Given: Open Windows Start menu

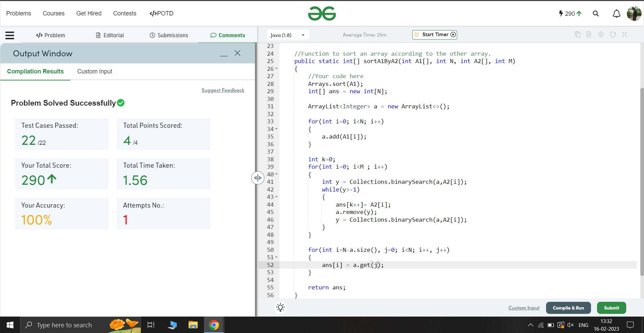Looking at the screenshot, I should pos(10,325).
